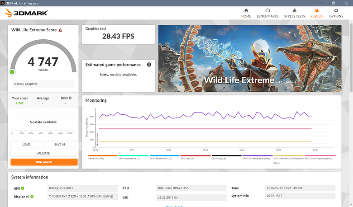Click the orange RUN AGAIN button

pos(44,162)
